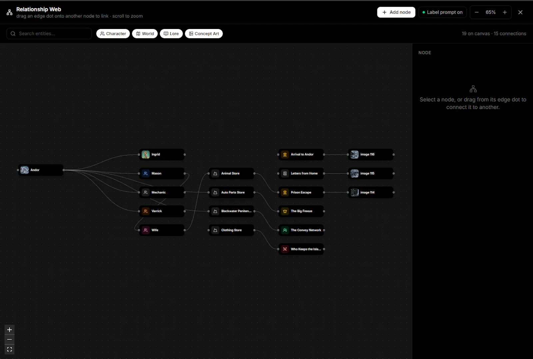Click the Letters from Home document icon
This screenshot has height=359, width=533.
point(285,174)
